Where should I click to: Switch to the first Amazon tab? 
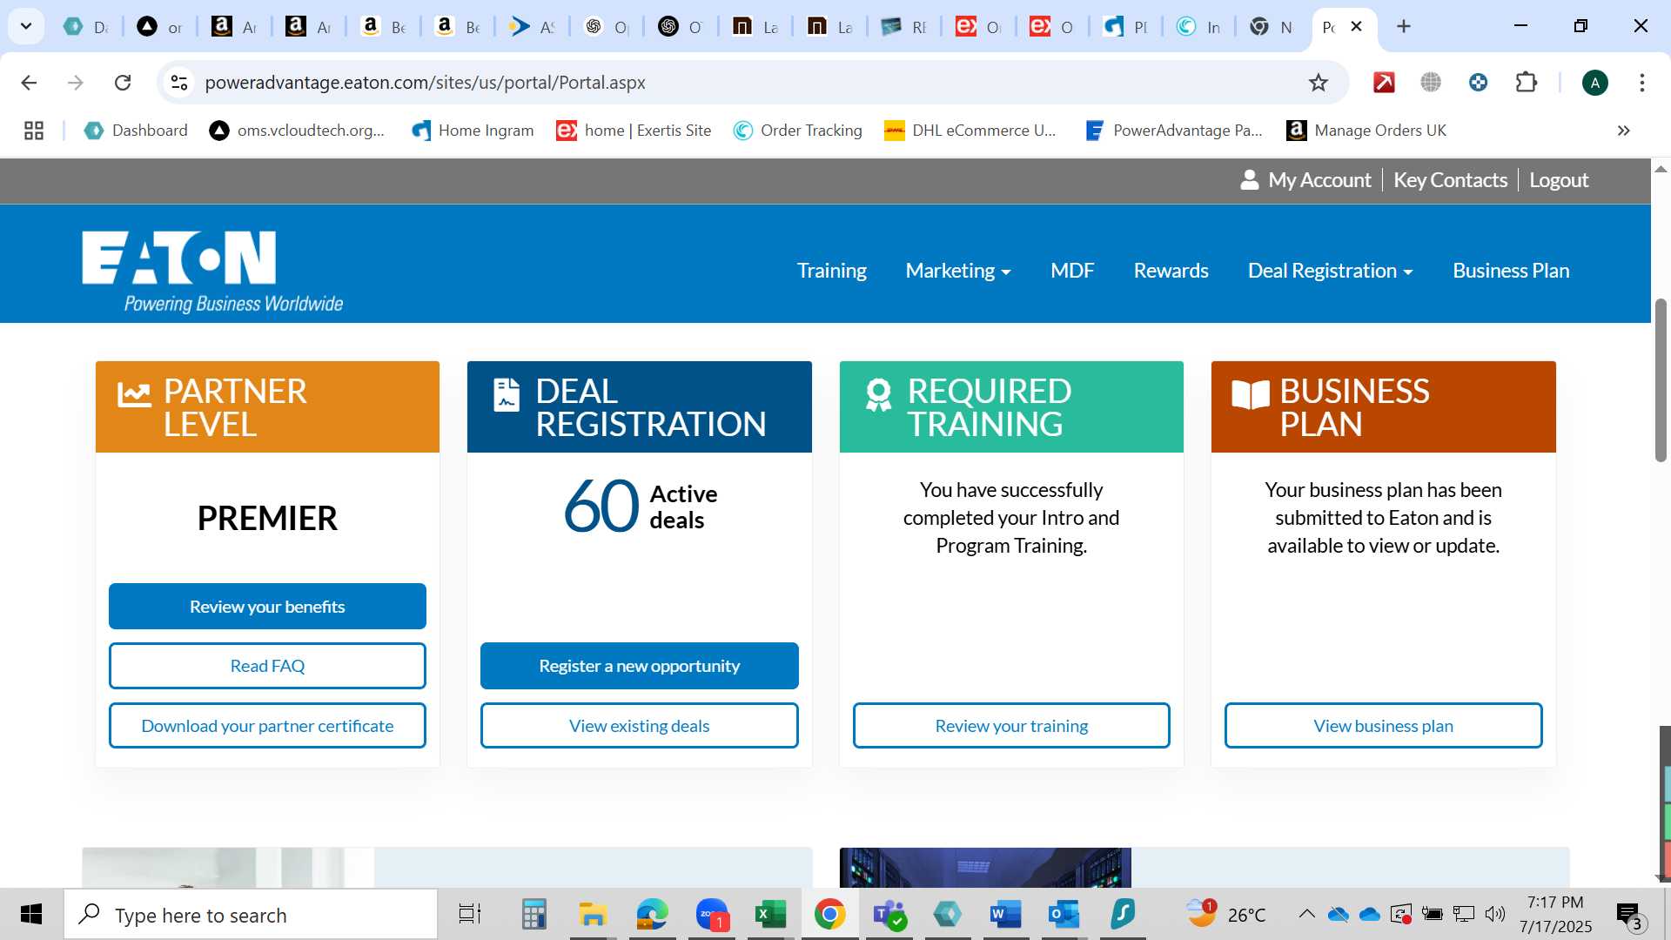[234, 27]
